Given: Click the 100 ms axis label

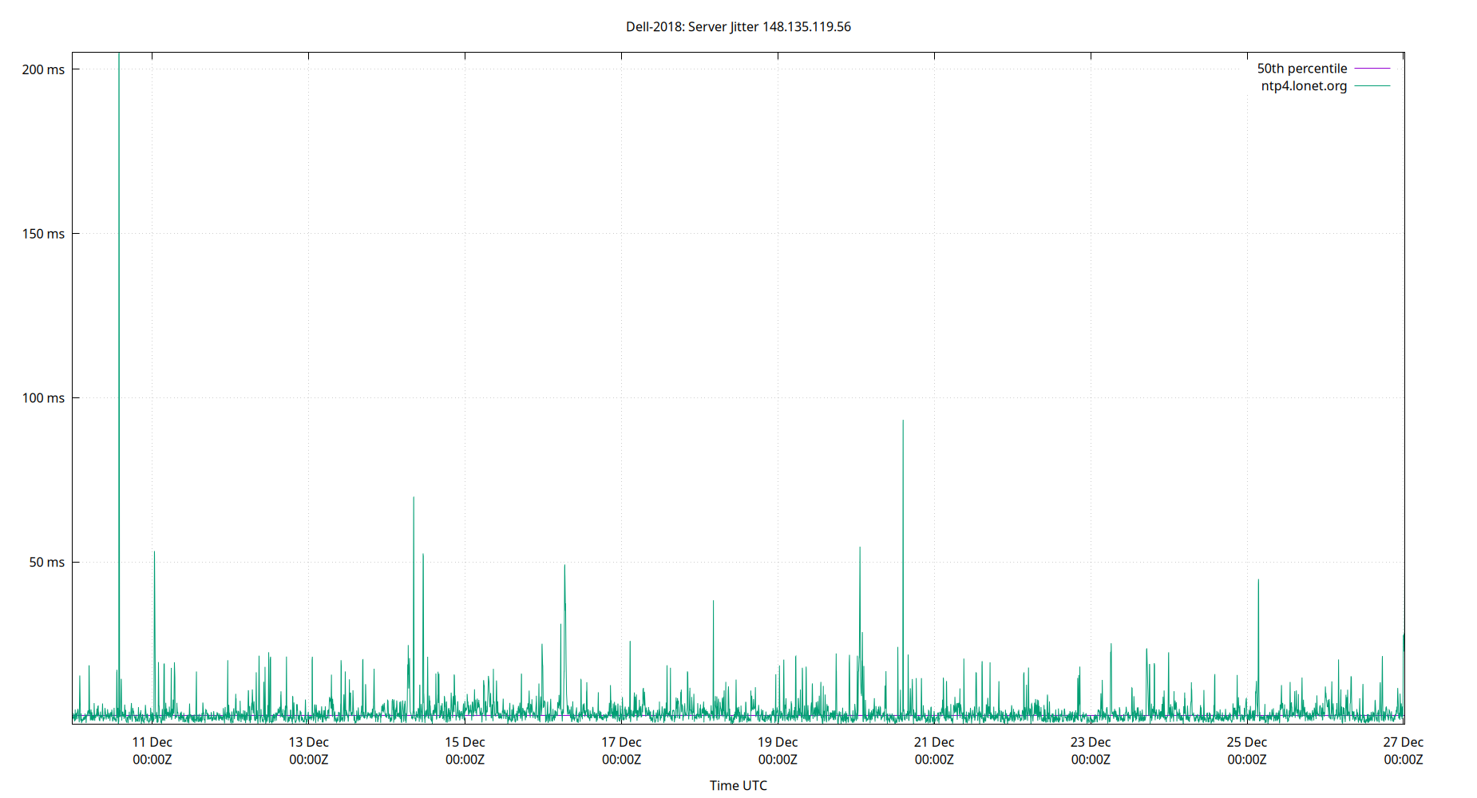Looking at the screenshot, I should (43, 397).
